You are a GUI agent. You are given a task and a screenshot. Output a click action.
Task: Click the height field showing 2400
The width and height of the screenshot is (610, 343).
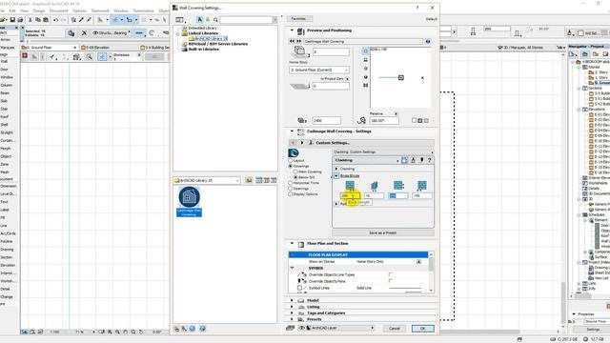tap(326, 121)
